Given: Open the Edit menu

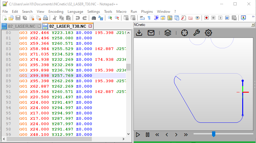Looking at the screenshot, I should (15, 12).
